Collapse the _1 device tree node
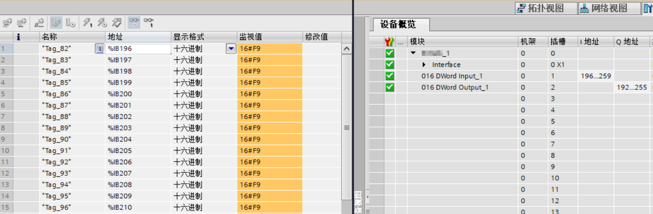The image size is (653, 214). pyautogui.click(x=413, y=53)
